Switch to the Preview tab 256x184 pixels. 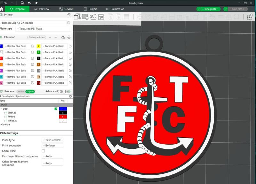pyautogui.click(x=42, y=9)
